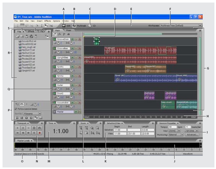Screen dimensions: 216x169
Task: Adjust GrooveDrum volume knob
Action: point(59,43)
